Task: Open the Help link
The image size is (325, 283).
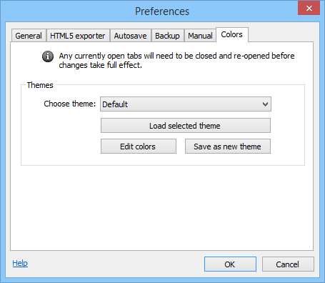Action: (x=20, y=263)
